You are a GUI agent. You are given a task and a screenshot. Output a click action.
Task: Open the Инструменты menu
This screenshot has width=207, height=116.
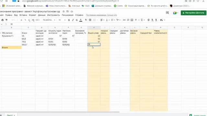(x=53, y=15)
